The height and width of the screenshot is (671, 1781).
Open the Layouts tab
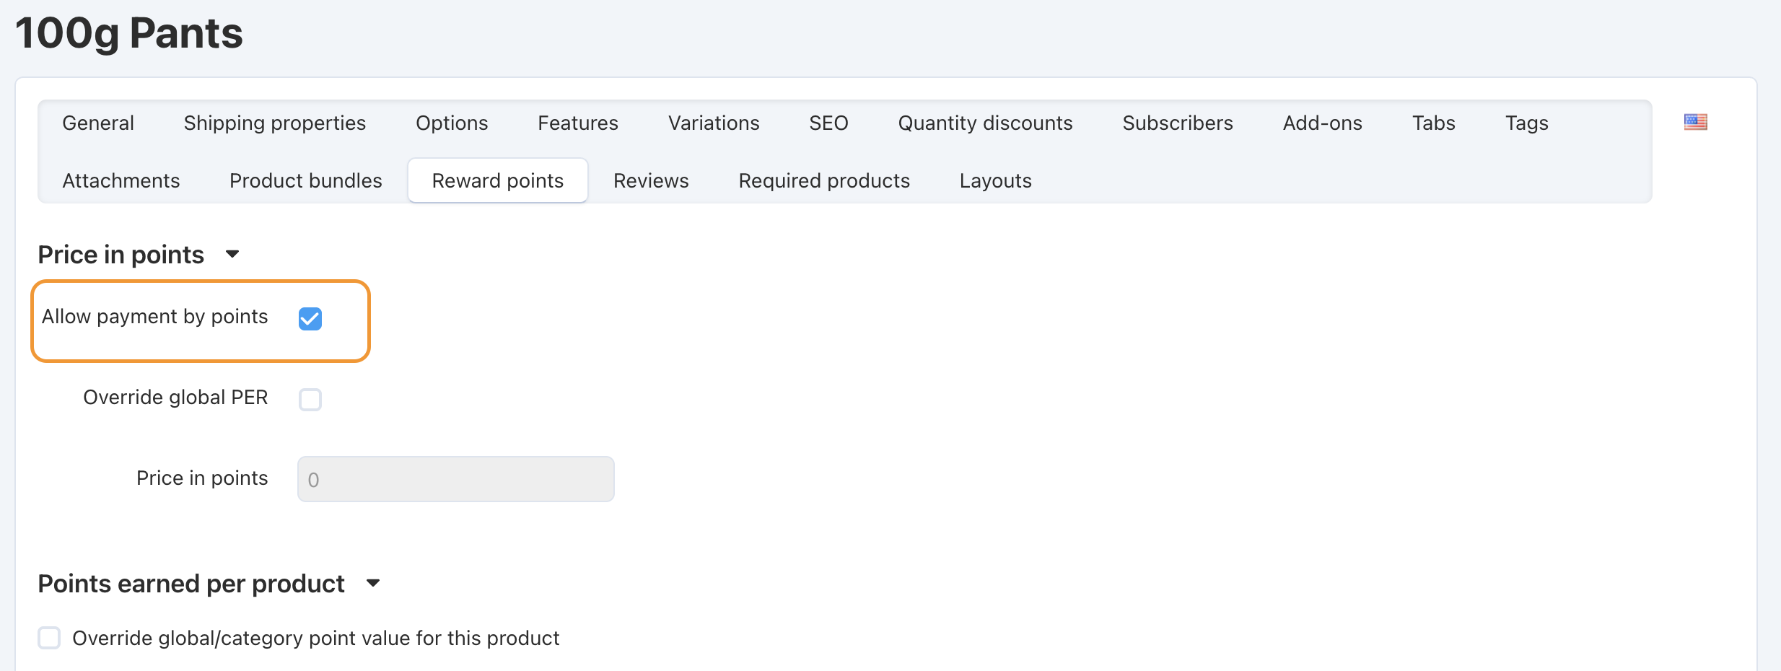pyautogui.click(x=996, y=180)
